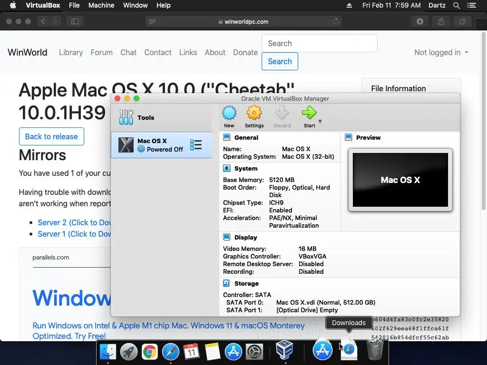Click the VirtualBox cube in the Dock

point(284,350)
